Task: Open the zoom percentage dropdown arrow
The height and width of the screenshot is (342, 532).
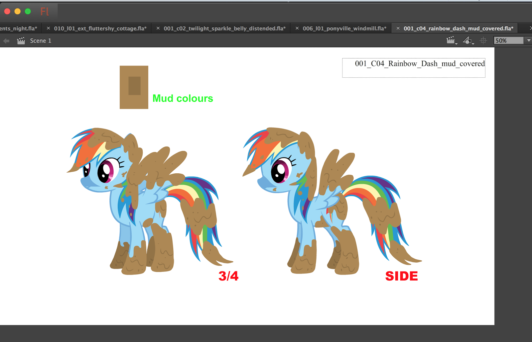Action: 528,41
